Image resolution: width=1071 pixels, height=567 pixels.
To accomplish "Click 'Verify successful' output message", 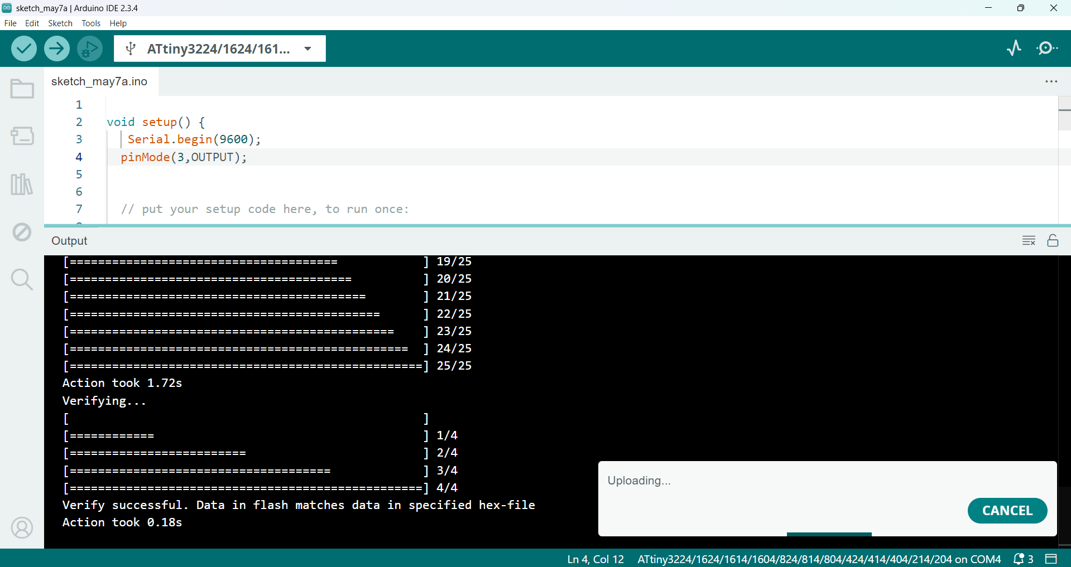I will point(299,505).
